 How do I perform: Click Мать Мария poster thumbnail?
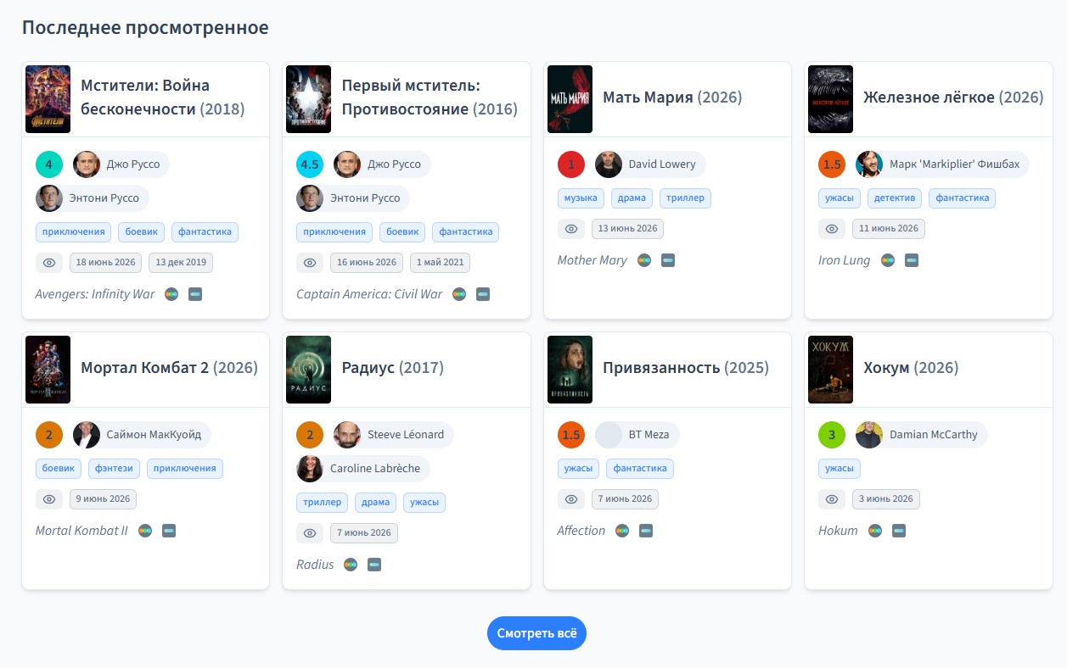coord(570,99)
